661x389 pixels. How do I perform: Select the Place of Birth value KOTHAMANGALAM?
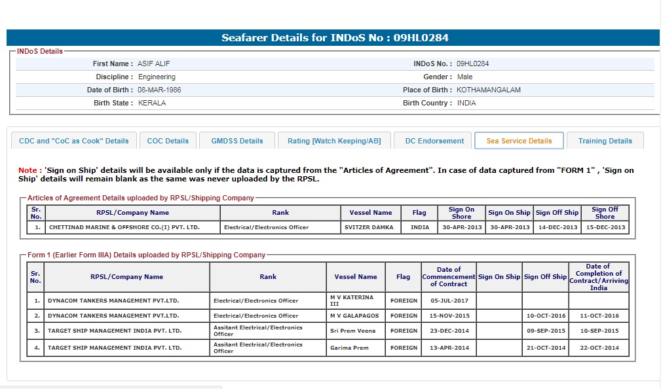(488, 90)
